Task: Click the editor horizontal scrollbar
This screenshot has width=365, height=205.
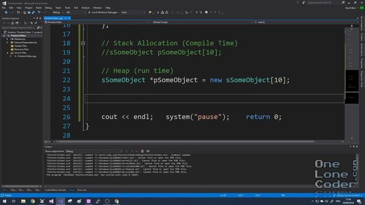Action: [x=186, y=142]
